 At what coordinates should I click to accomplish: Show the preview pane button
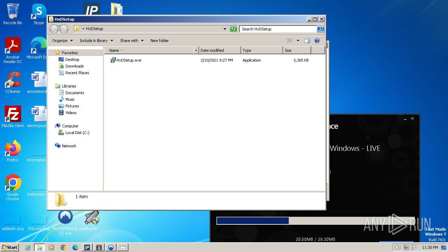tap(307, 41)
